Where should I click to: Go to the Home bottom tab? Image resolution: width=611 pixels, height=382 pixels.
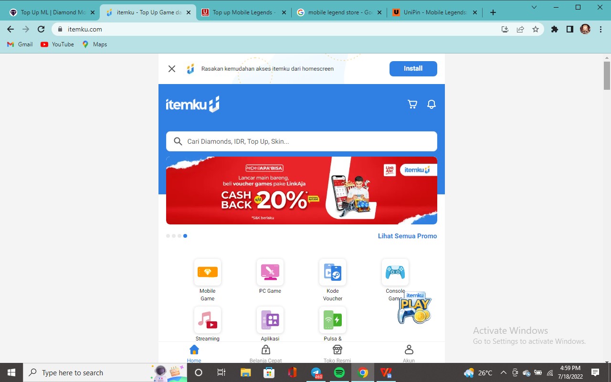(x=194, y=353)
